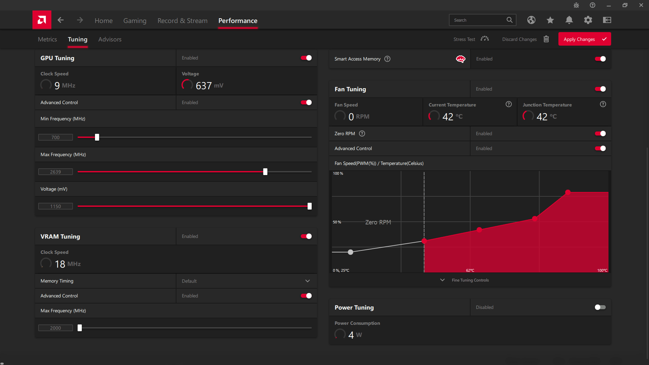Toggle VRAM Advanced Control switch

(306, 296)
